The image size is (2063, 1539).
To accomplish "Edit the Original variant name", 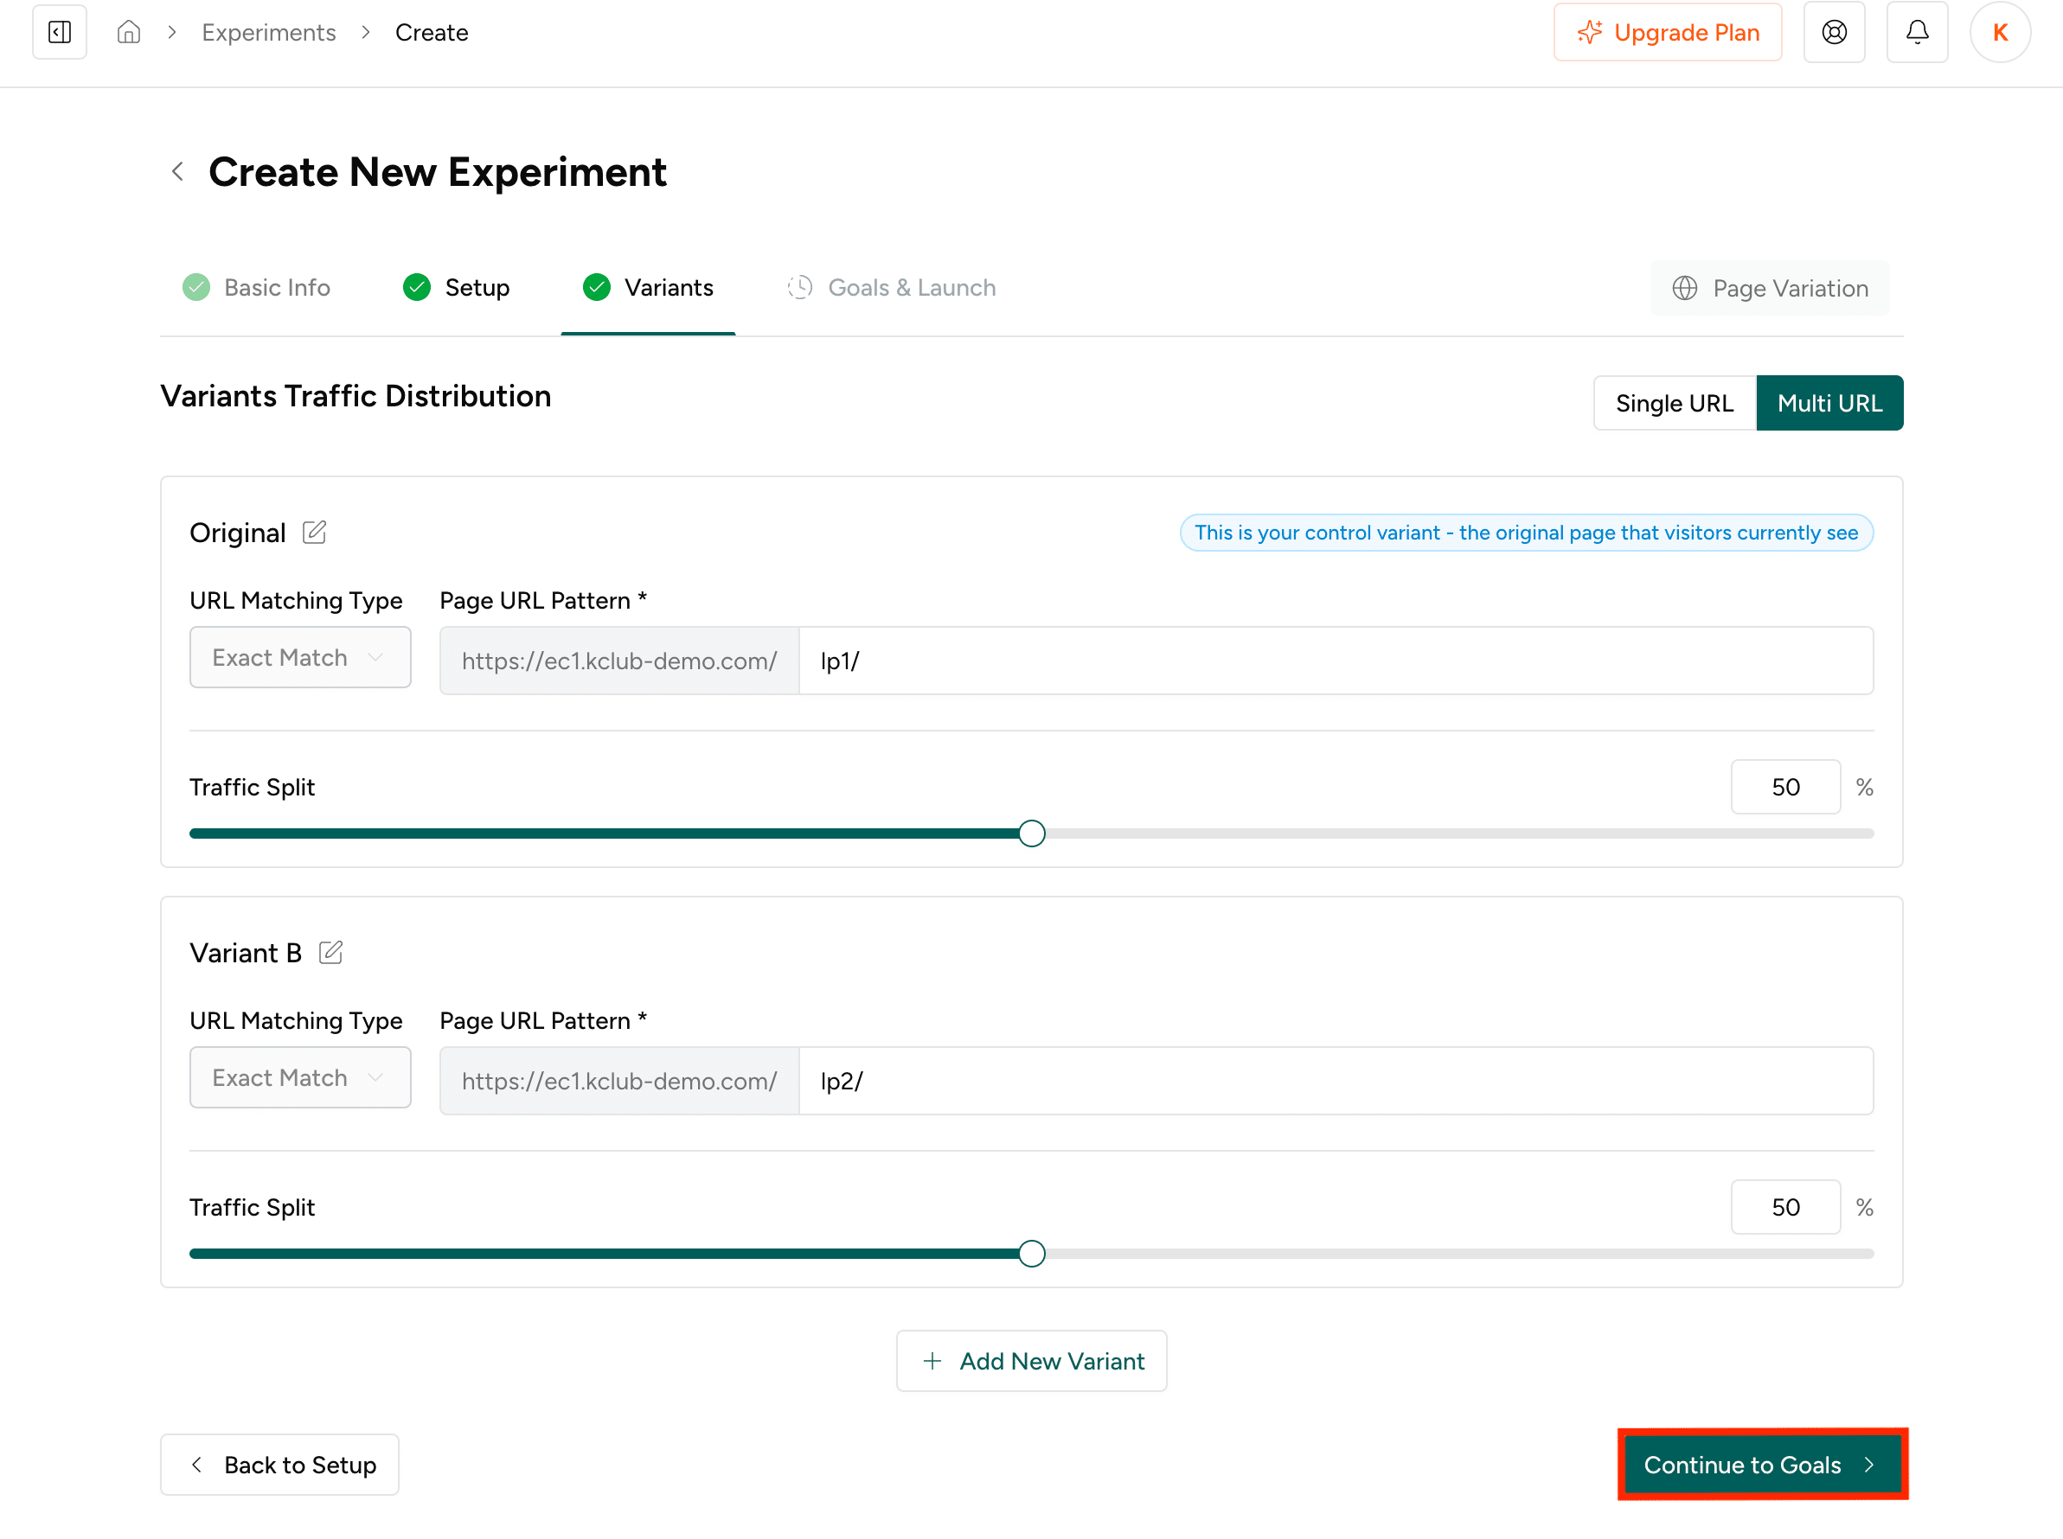I will pos(314,532).
